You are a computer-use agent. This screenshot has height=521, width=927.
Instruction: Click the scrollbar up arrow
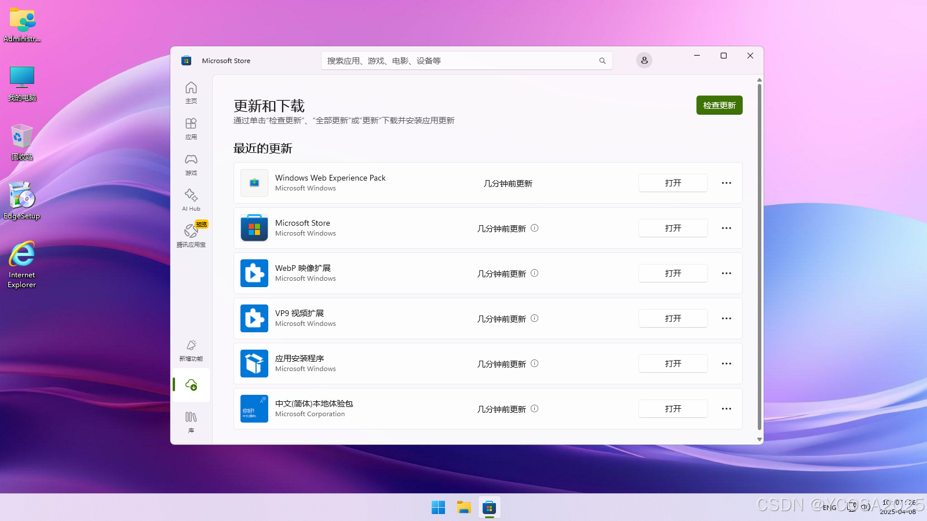(x=760, y=80)
